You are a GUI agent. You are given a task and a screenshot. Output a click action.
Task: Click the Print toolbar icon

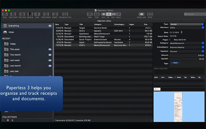pyautogui.click(x=97, y=14)
